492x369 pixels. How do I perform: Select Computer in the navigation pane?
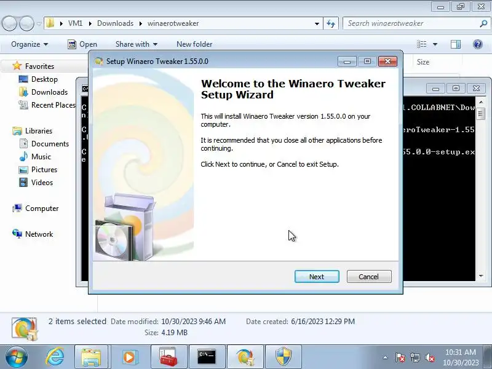tap(42, 208)
